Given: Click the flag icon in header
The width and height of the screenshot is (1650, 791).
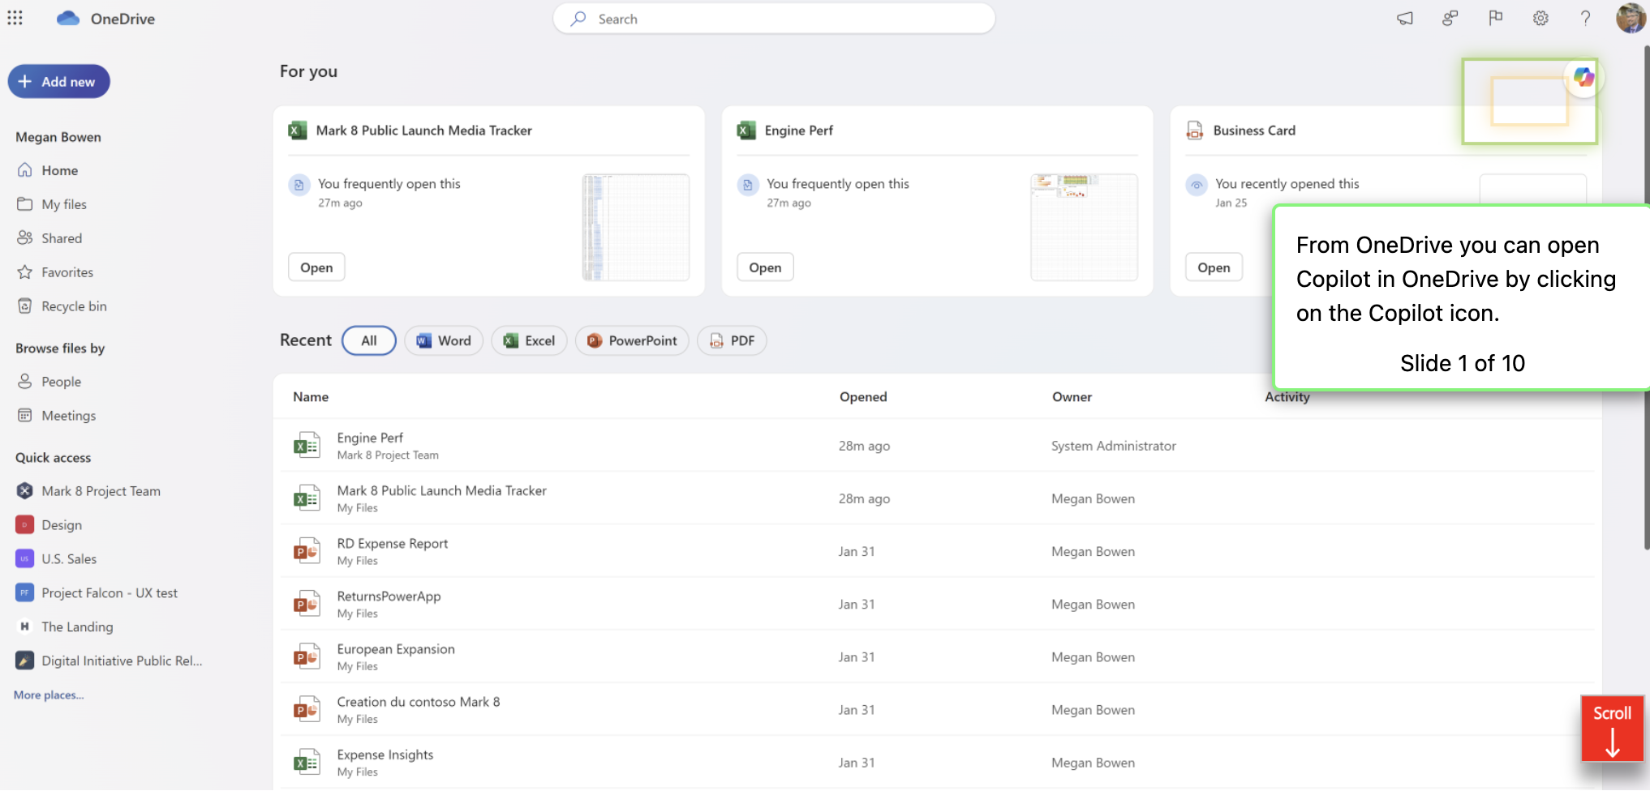Looking at the screenshot, I should [x=1495, y=18].
